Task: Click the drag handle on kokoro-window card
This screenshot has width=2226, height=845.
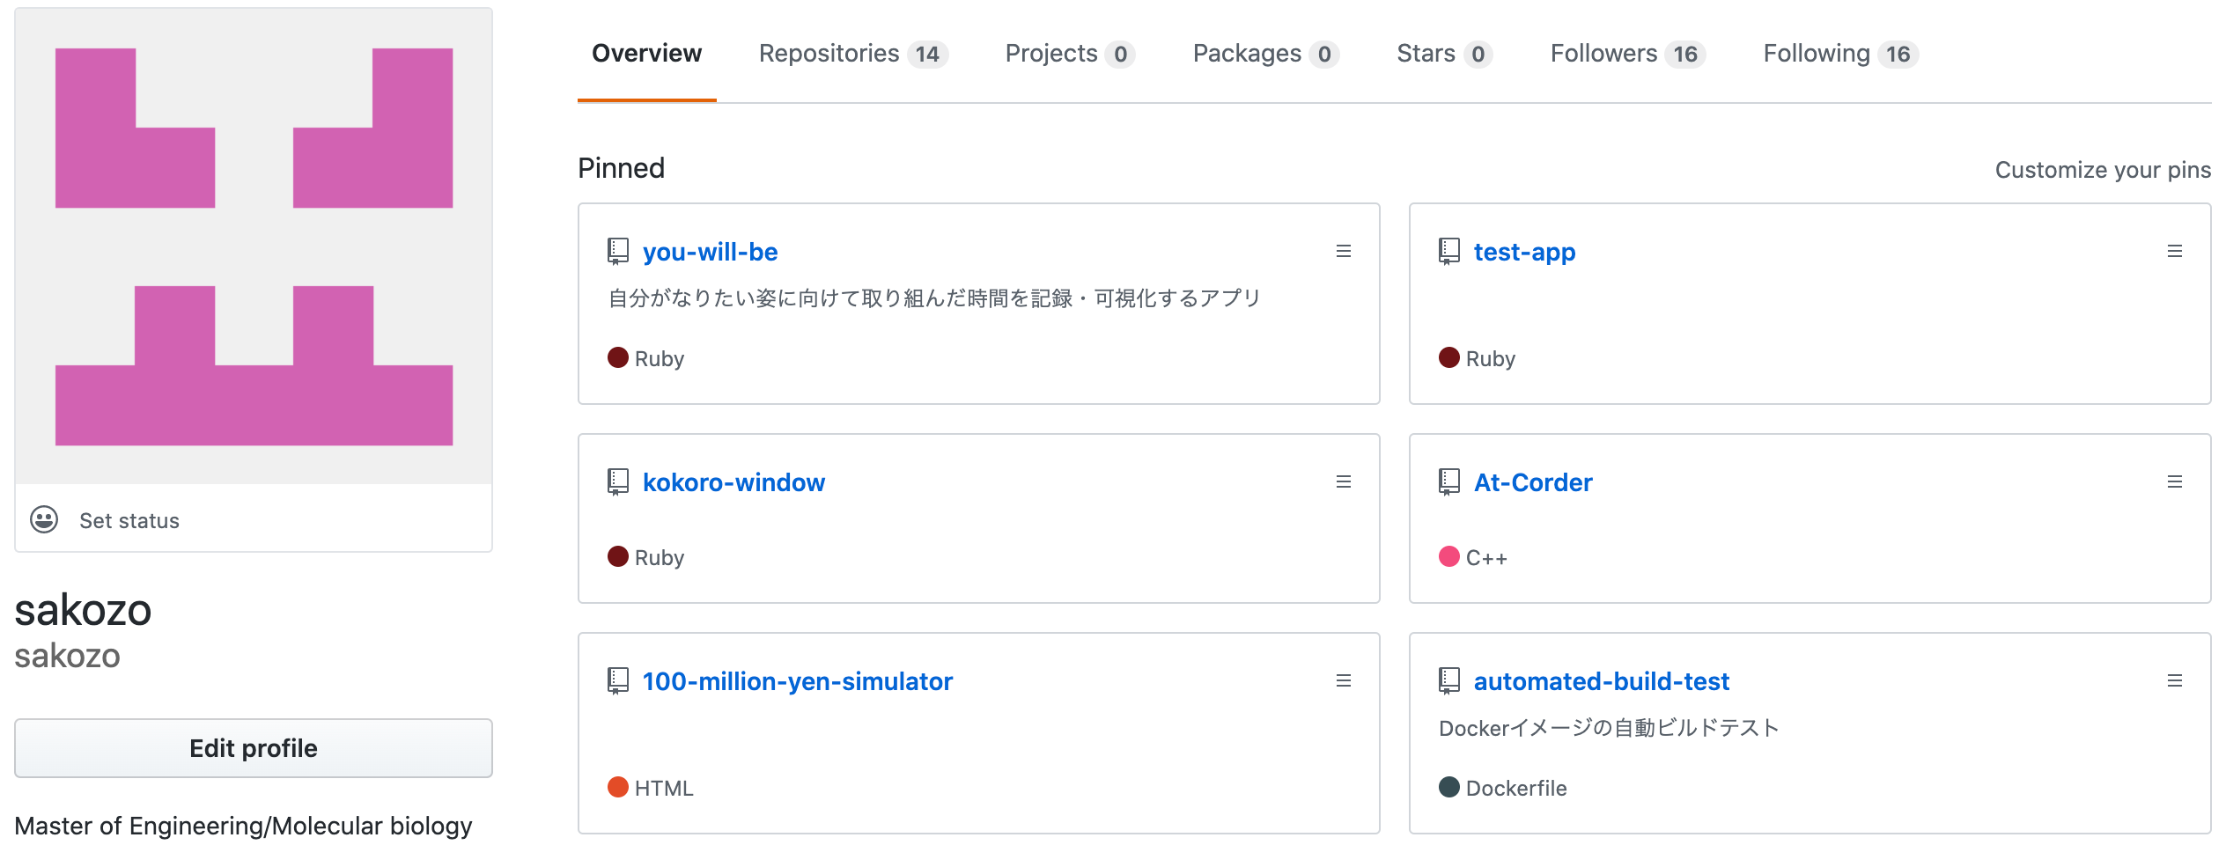Action: [1343, 482]
